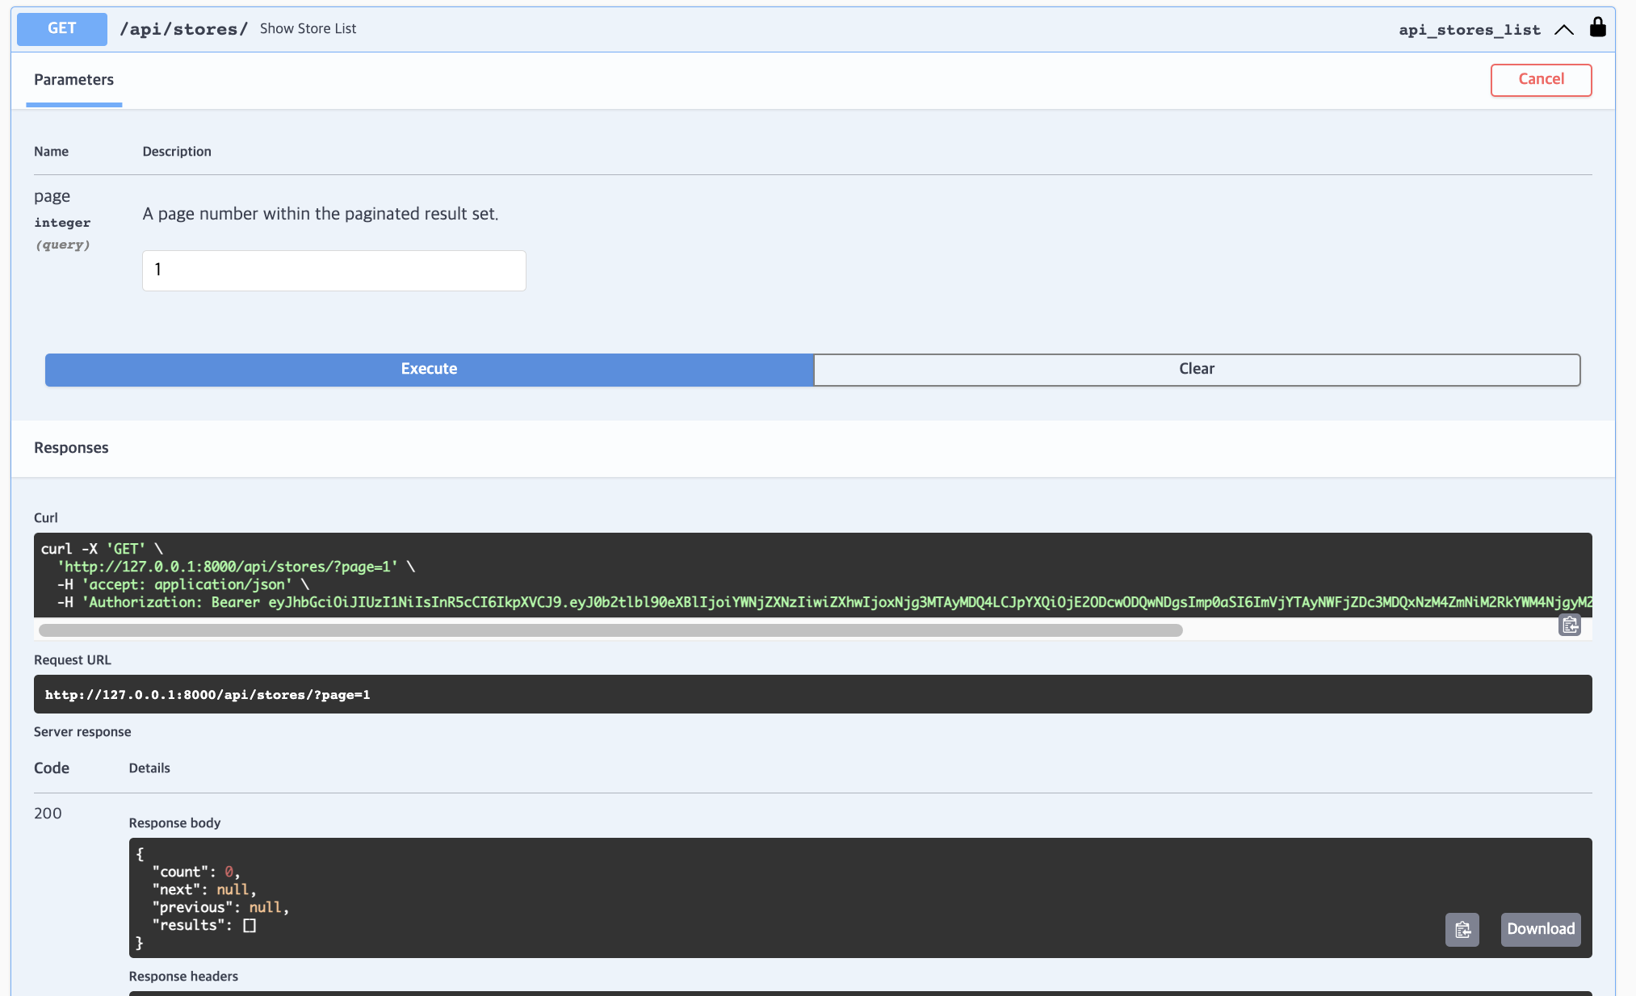Click the /api/stores/ endpoint path
The height and width of the screenshot is (996, 1636).
[183, 29]
